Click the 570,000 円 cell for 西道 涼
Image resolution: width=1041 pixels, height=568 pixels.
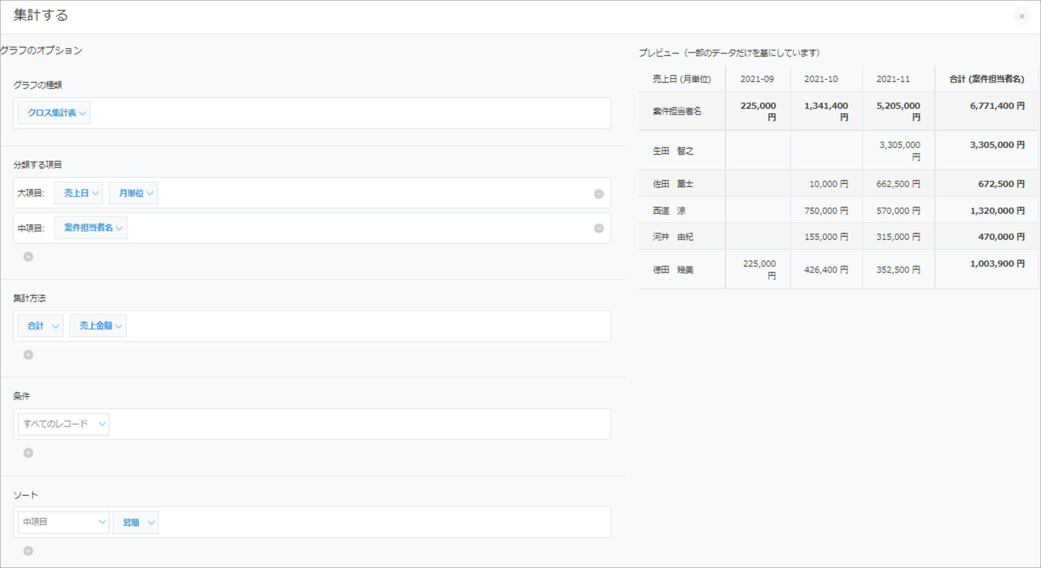pyautogui.click(x=898, y=210)
